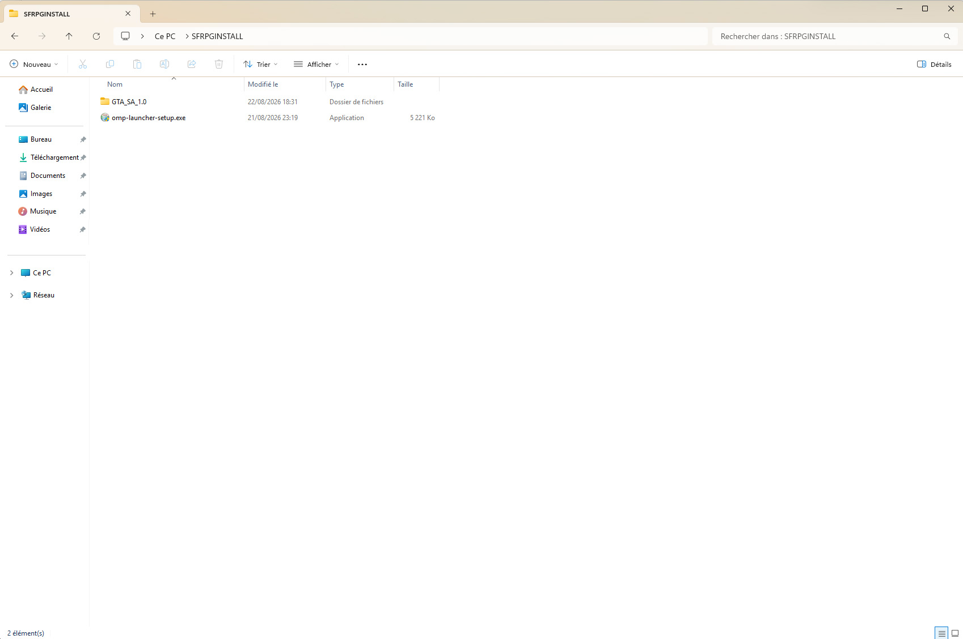
Task: Open the Afficher view dropdown
Action: click(x=316, y=65)
